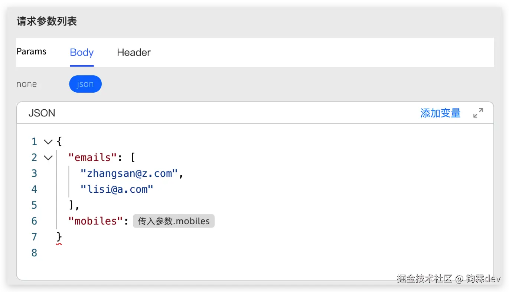Click the "lisi@a.com" string value

click(117, 189)
